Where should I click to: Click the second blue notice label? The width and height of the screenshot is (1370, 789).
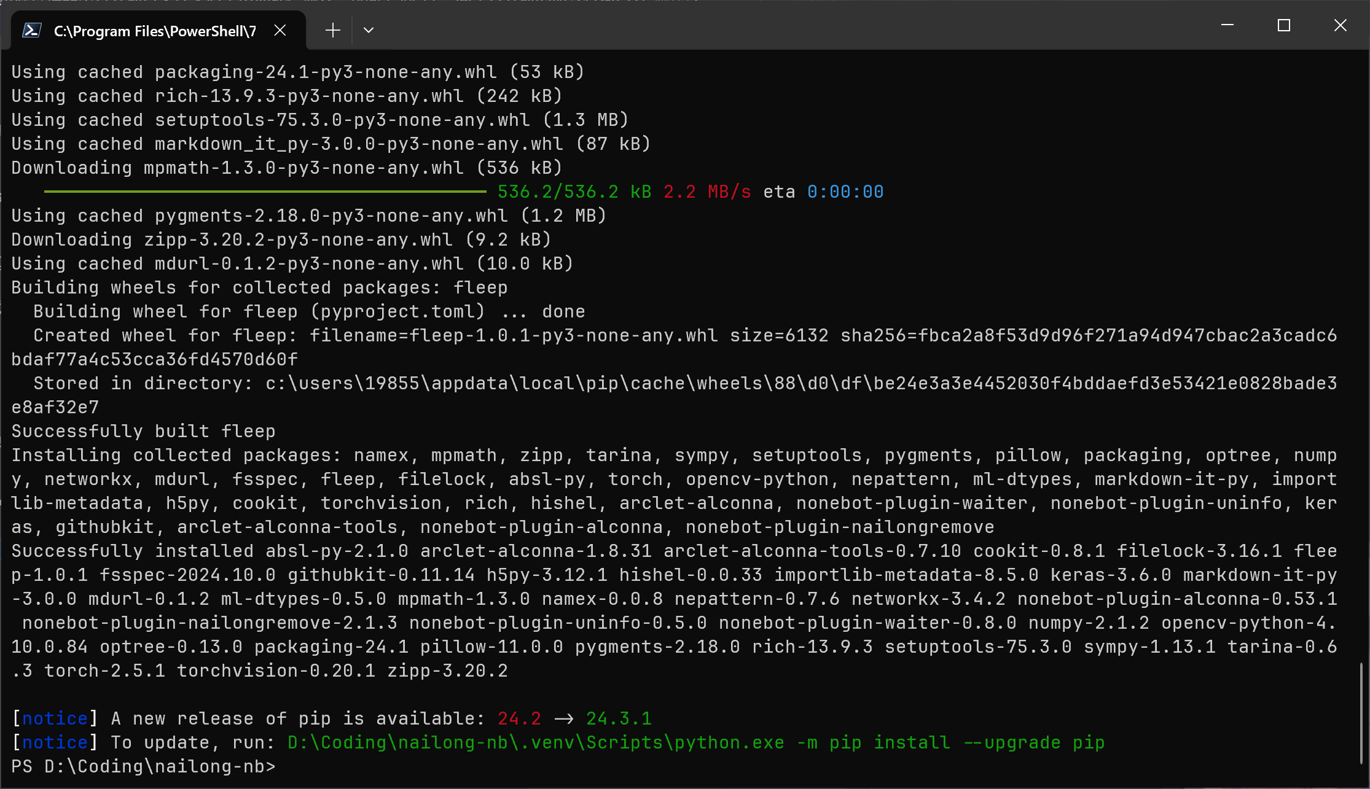point(55,742)
